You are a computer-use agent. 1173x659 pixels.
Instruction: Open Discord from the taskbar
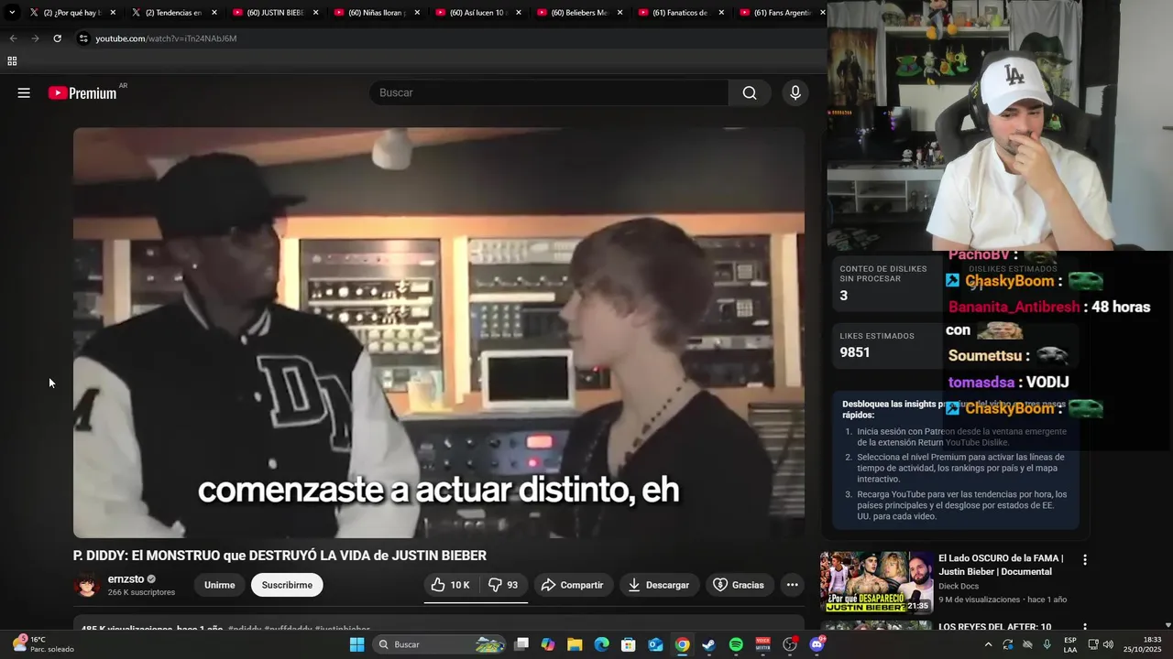click(817, 644)
